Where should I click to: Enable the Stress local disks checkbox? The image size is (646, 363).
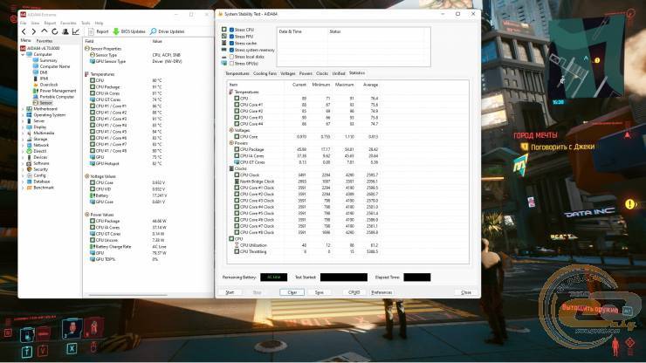click(231, 57)
